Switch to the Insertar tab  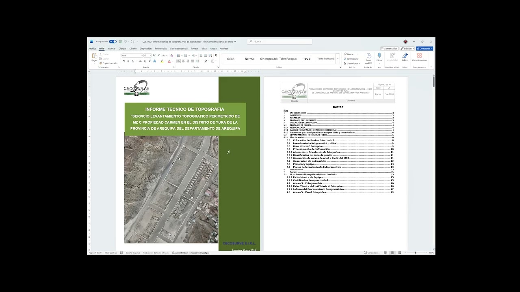111,49
